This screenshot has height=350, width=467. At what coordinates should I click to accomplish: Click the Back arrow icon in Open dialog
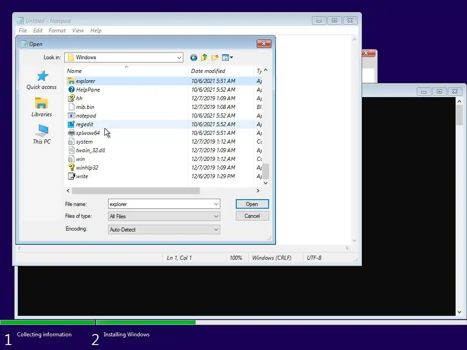pyautogui.click(x=193, y=57)
